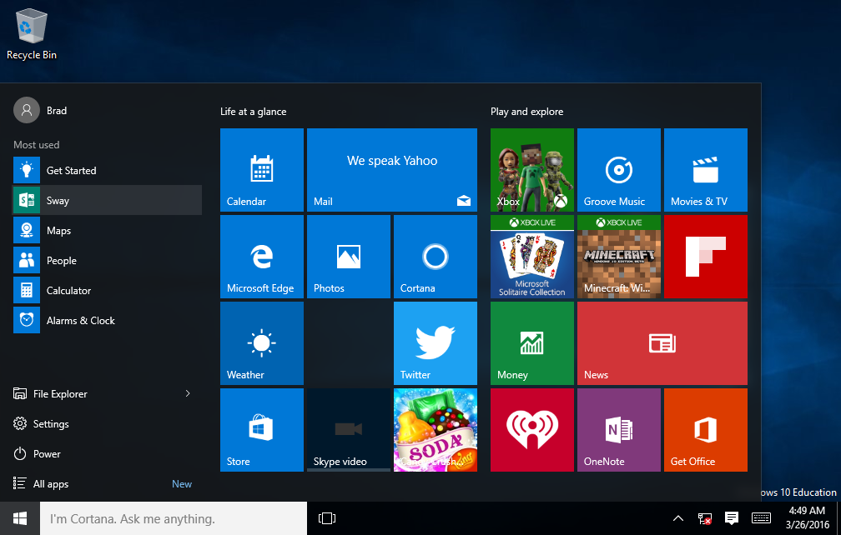Open Maps from Most used list

(108, 230)
